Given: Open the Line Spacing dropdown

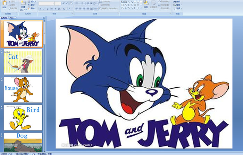Looking at the screenshot, I should [96, 3].
